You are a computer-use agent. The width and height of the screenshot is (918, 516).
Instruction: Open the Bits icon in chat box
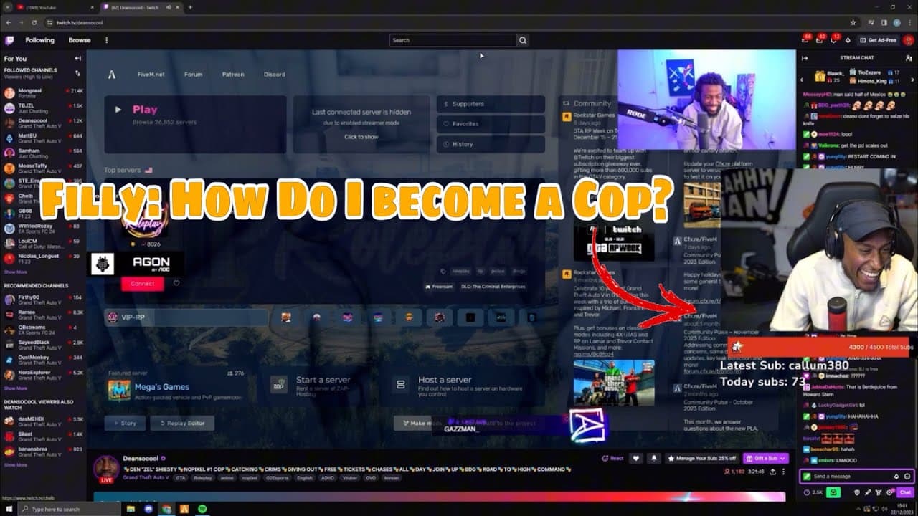coord(896,477)
